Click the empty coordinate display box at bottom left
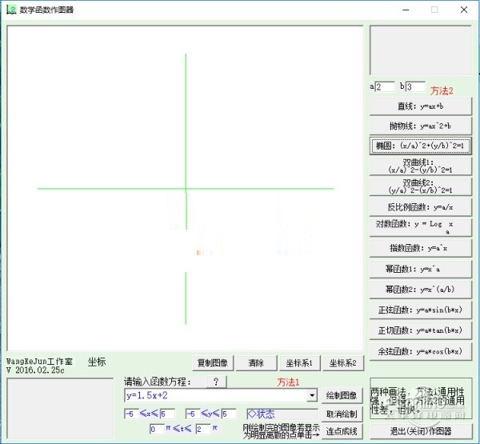This screenshot has width=480, height=444. (x=60, y=409)
